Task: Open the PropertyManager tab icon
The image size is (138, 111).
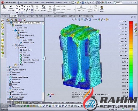Action: pyautogui.click(x=12, y=20)
